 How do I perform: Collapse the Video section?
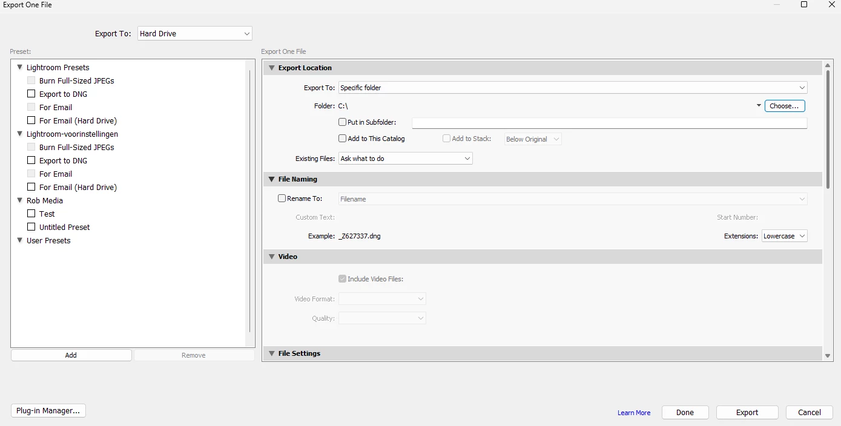271,257
